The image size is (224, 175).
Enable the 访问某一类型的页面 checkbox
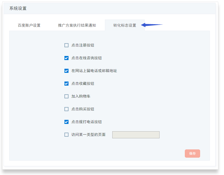pyautogui.click(x=66, y=135)
